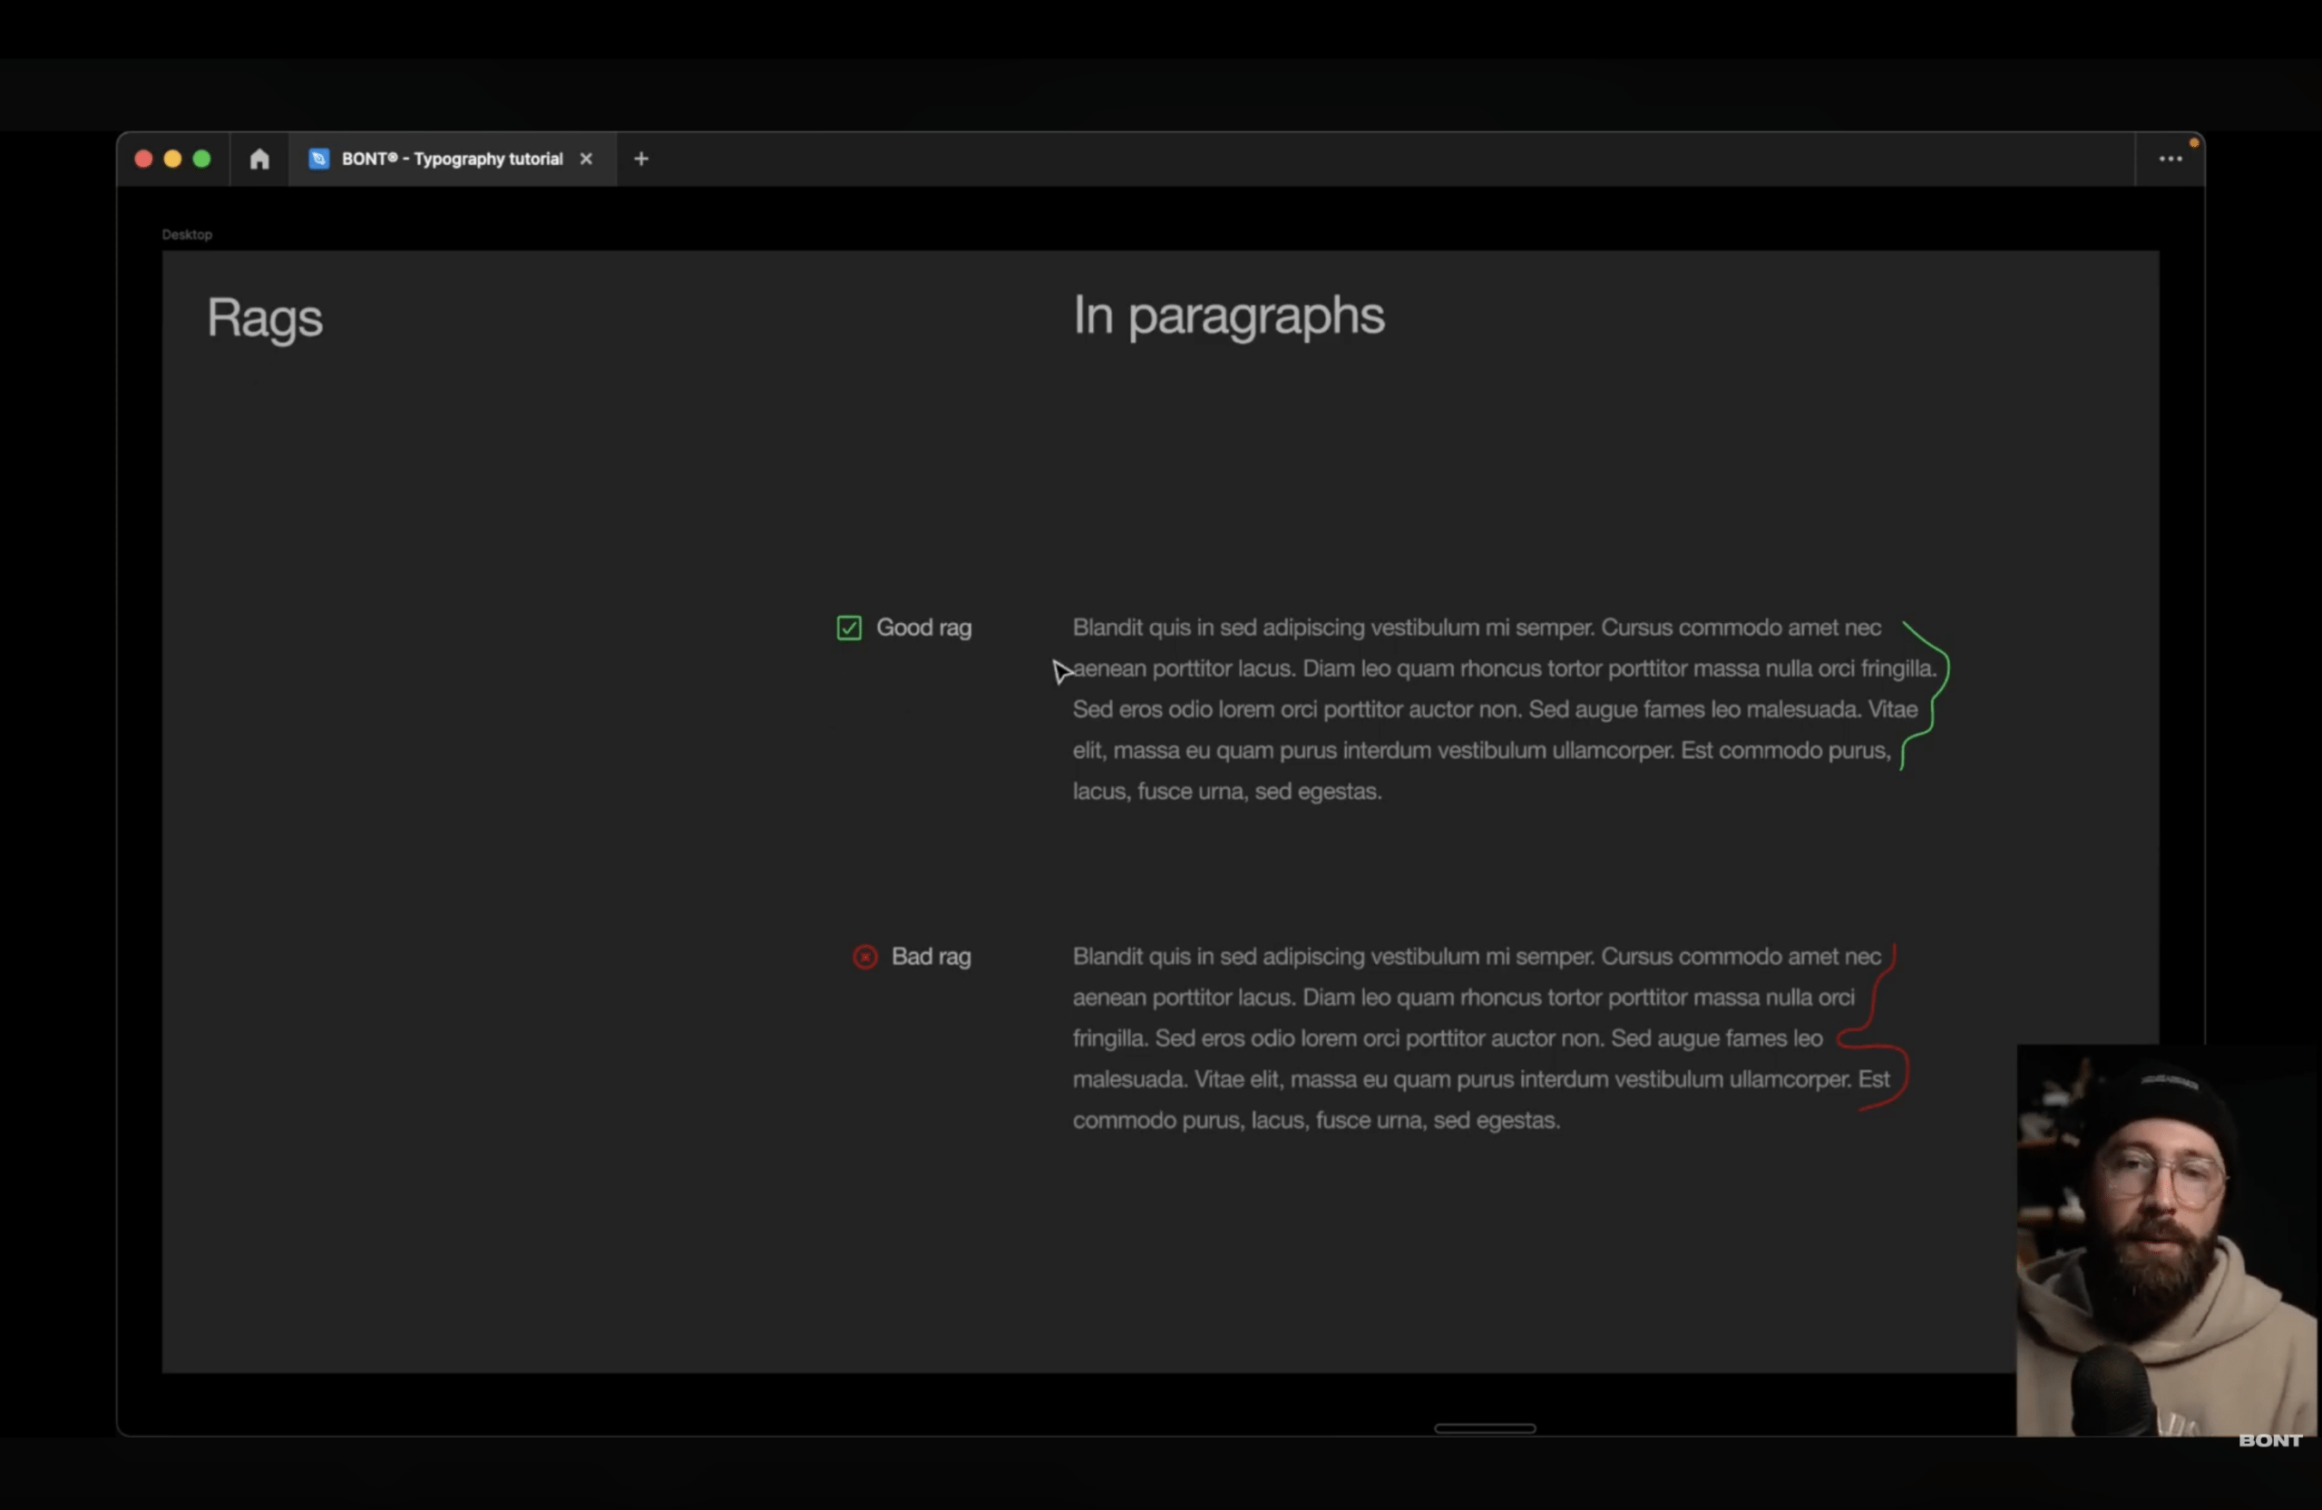2322x1510 pixels.
Task: Click the presenter webcam thumbnail
Action: [2166, 1239]
